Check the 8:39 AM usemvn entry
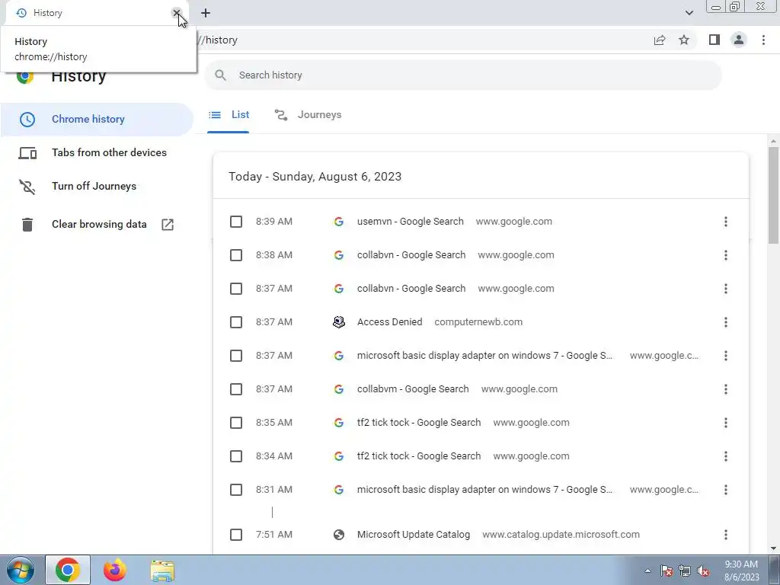 (236, 222)
